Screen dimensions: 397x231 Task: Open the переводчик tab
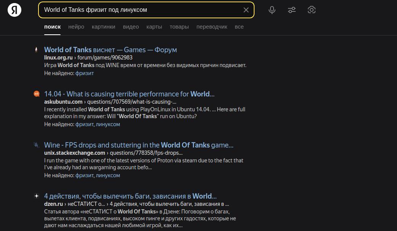pyautogui.click(x=212, y=27)
